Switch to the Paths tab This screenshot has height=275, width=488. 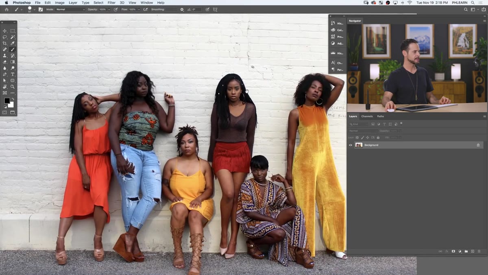coord(381,116)
